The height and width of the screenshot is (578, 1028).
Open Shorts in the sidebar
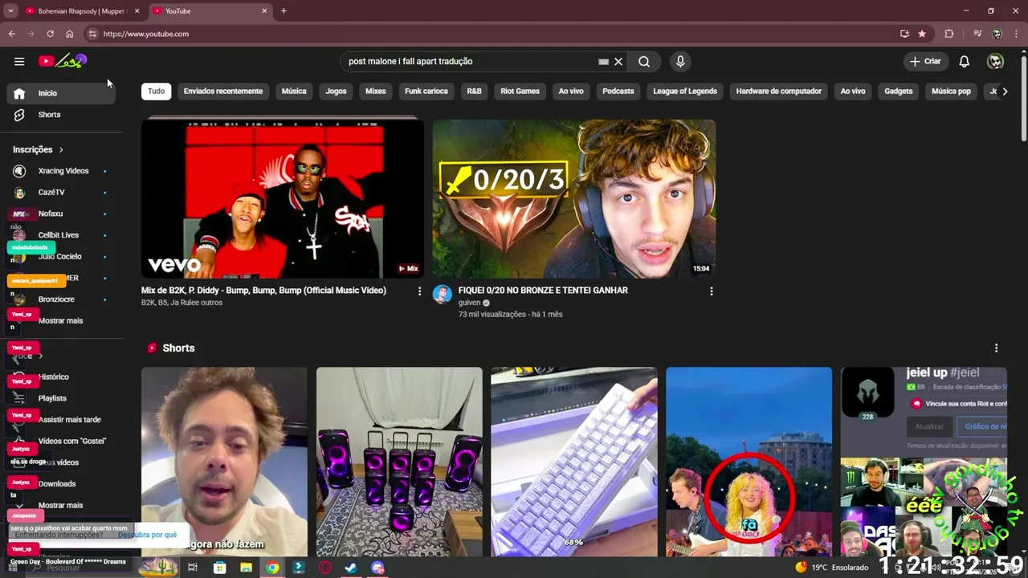point(61,115)
